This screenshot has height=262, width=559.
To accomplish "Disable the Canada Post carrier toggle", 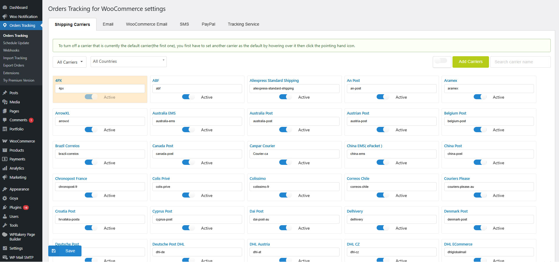I will tap(188, 162).
